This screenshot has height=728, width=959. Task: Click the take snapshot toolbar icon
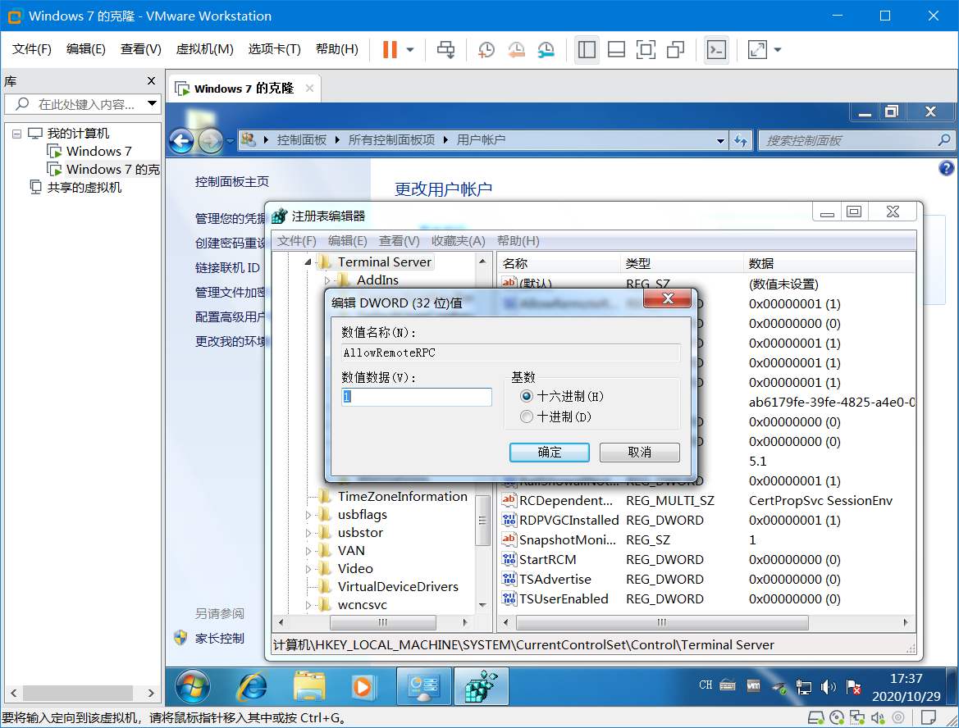[486, 50]
